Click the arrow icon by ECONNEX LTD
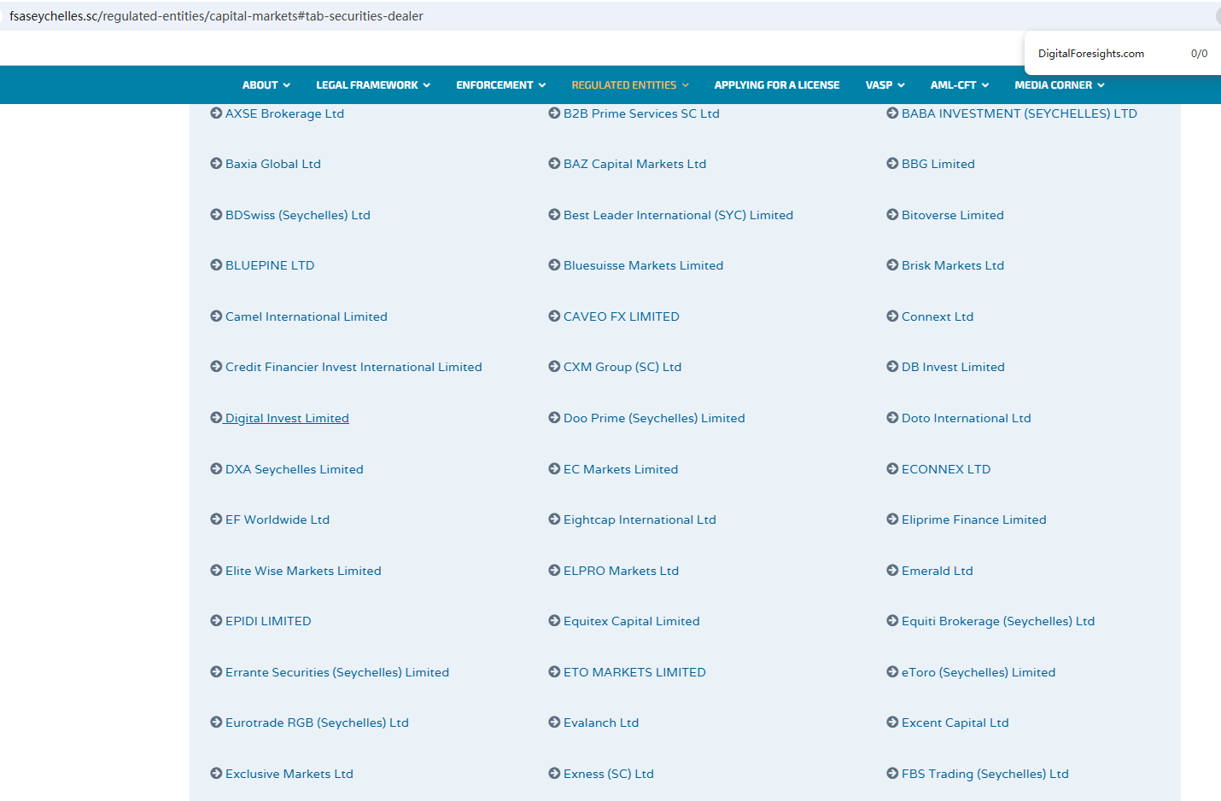1221x801 pixels. 892,468
